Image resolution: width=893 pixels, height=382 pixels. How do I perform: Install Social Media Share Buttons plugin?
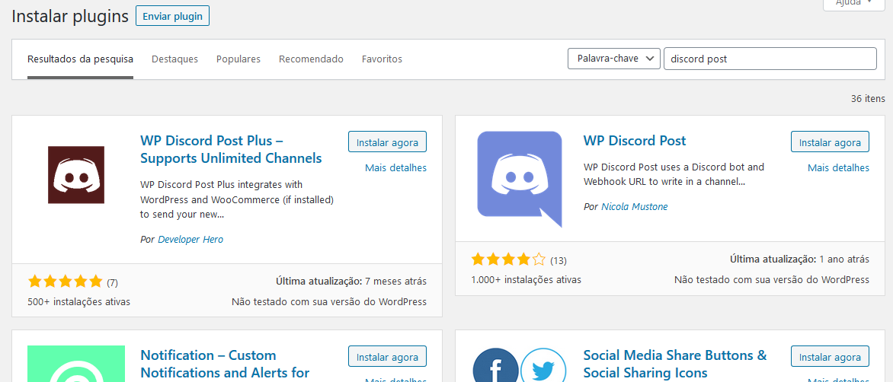click(830, 356)
